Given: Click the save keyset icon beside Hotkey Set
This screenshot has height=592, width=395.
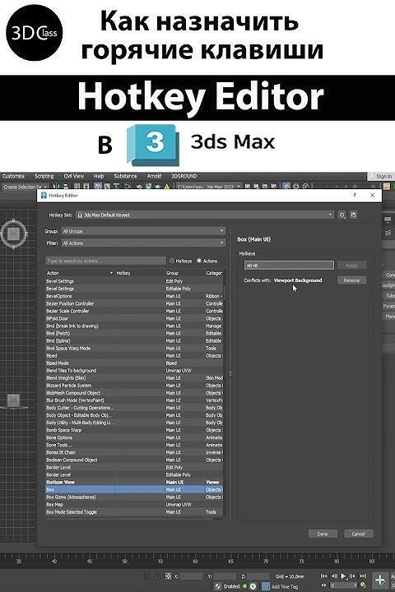Looking at the screenshot, I should click(353, 215).
